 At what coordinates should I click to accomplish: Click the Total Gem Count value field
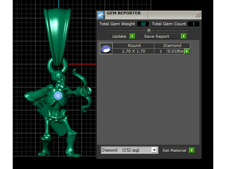(194, 24)
